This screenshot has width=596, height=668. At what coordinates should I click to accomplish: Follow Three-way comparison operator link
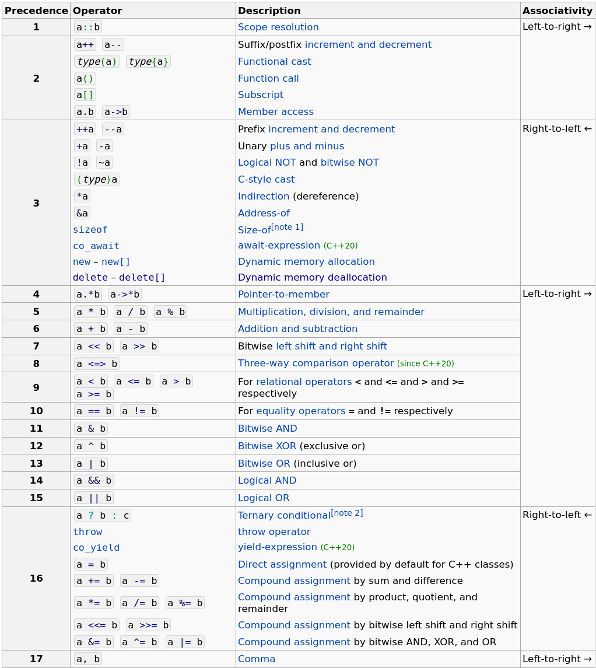[x=315, y=363]
